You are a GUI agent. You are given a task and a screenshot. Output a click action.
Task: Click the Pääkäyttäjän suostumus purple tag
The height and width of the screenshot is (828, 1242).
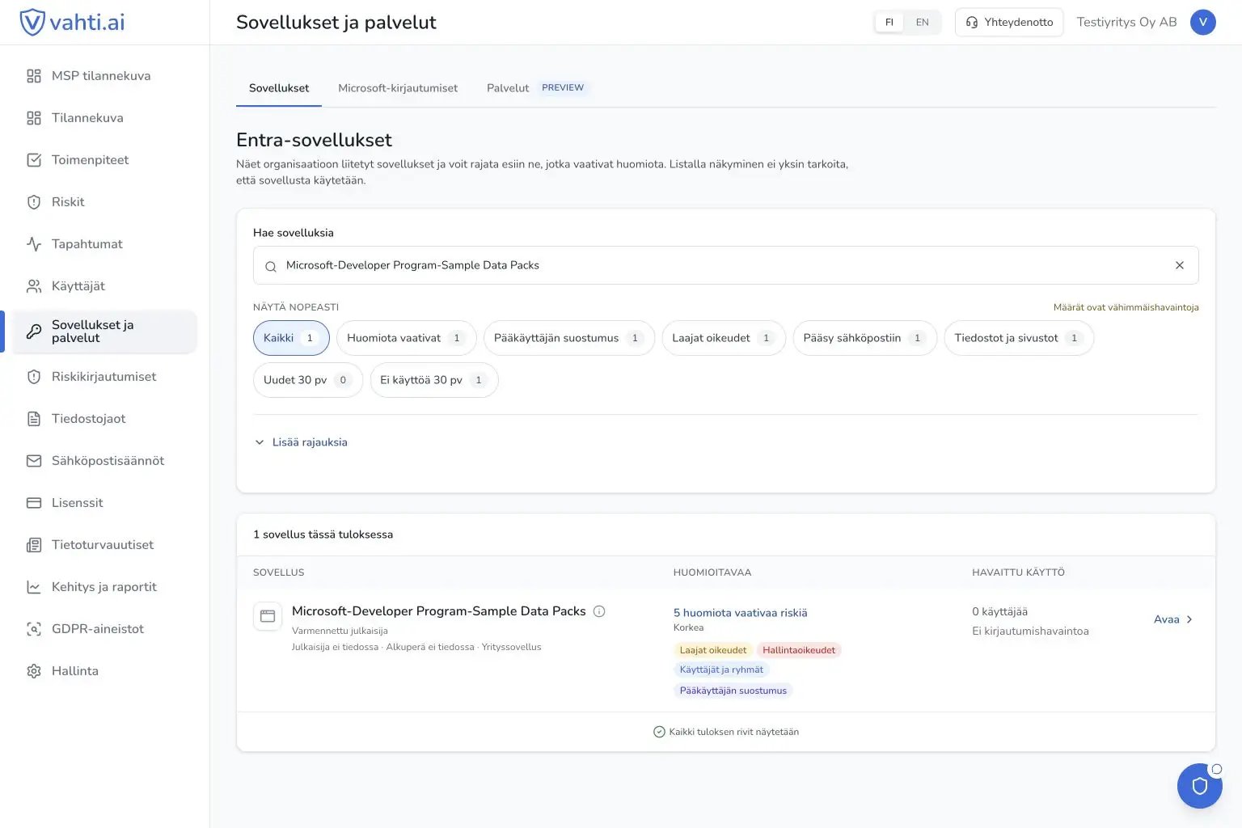tap(733, 691)
